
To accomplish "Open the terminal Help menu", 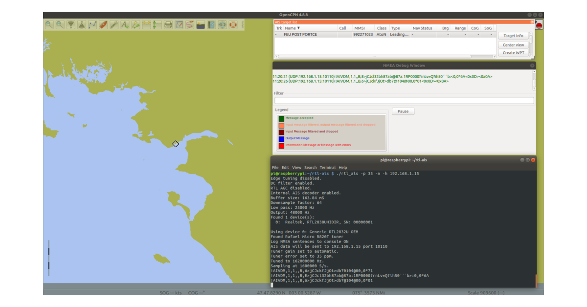I will (343, 168).
